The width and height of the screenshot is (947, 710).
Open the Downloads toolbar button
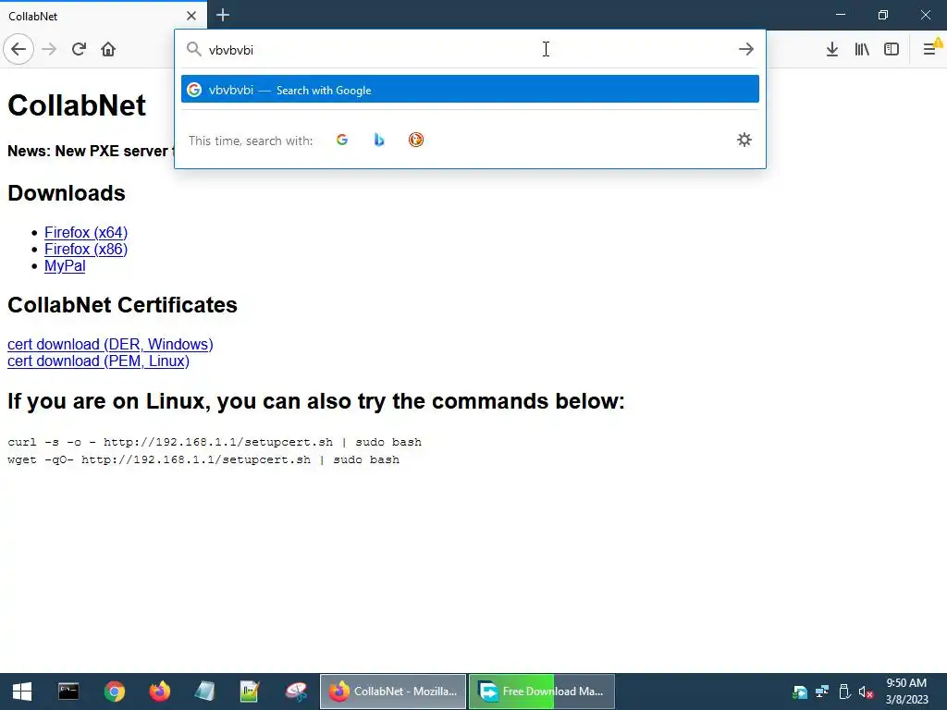click(831, 50)
